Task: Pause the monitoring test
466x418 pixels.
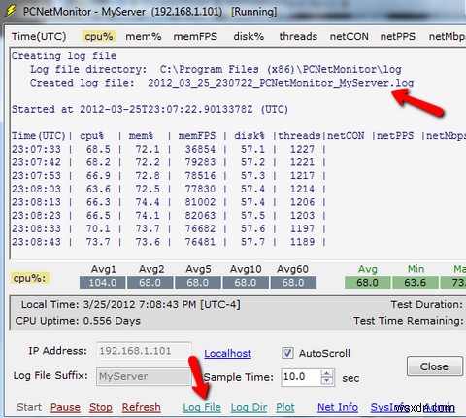Action: [x=65, y=407]
